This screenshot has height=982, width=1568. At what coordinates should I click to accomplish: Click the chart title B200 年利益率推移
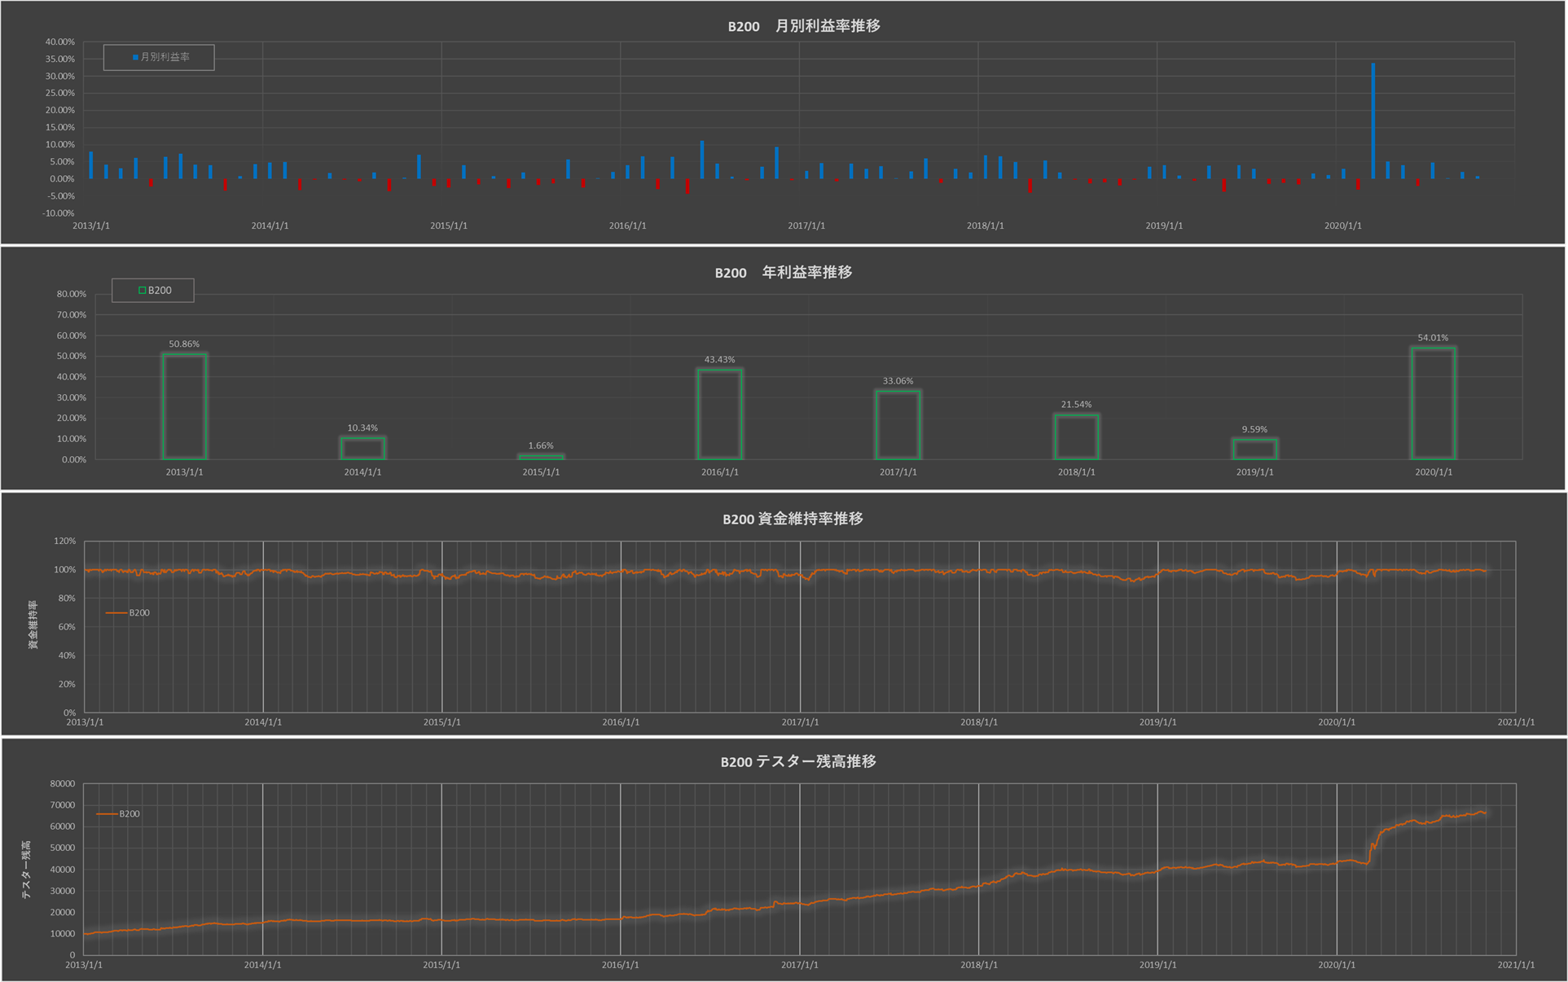click(783, 273)
